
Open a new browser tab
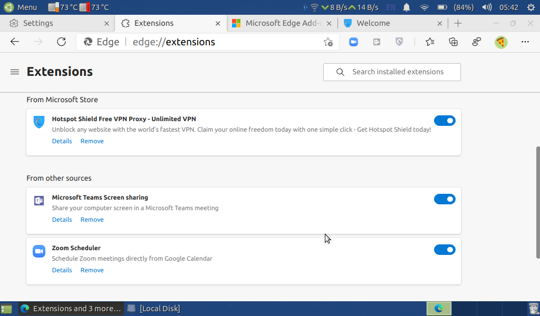tap(458, 23)
